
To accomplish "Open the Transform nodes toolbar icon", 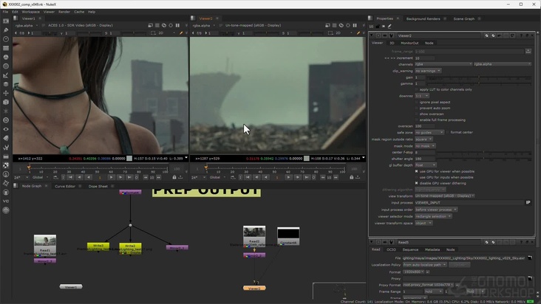I will (6, 93).
